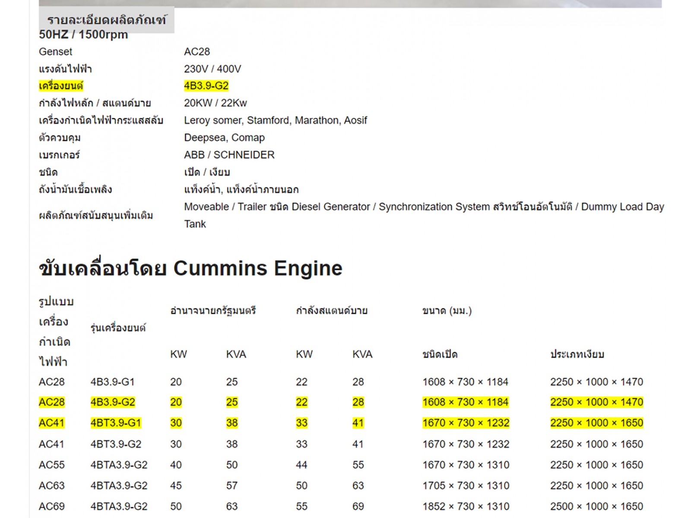
Task: Select the highlighted 1670 × 730 × 1232 cell
Action: pos(466,423)
